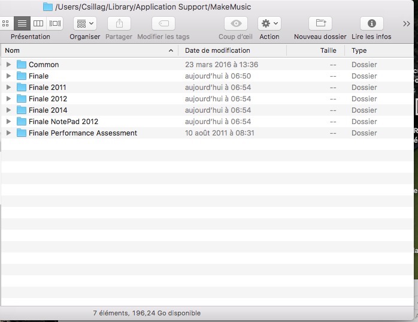Expand the Finale 2014 folder triangle
This screenshot has height=322, width=418.
pos(8,110)
